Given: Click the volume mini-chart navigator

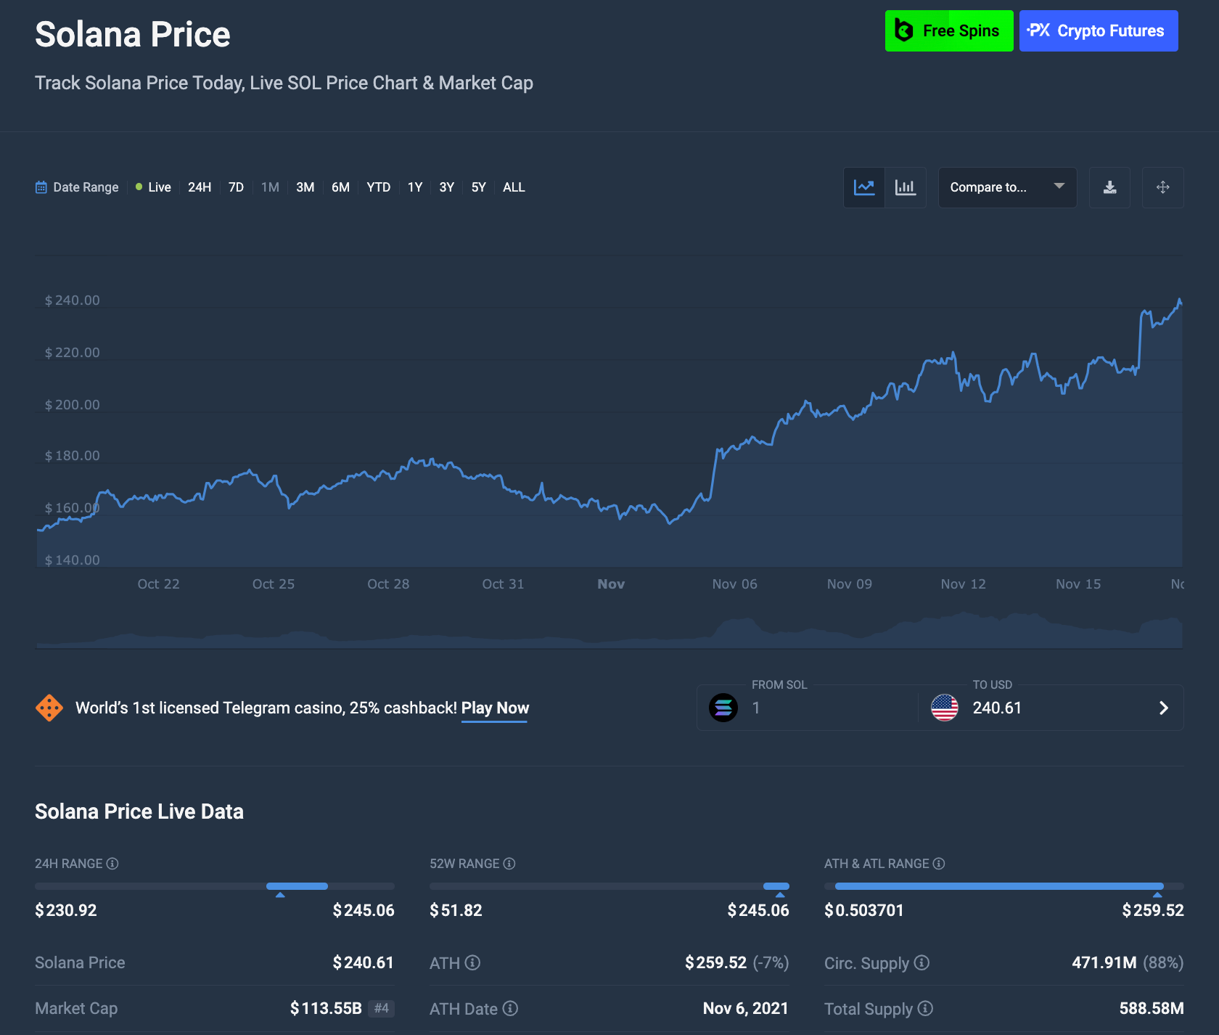Looking at the screenshot, I should click(x=609, y=630).
